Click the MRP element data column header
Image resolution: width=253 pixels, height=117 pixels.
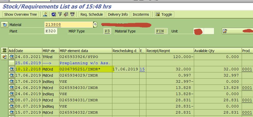pyautogui.click(x=86, y=51)
